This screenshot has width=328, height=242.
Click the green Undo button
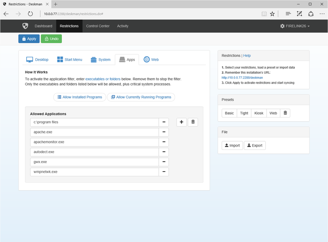(51, 38)
